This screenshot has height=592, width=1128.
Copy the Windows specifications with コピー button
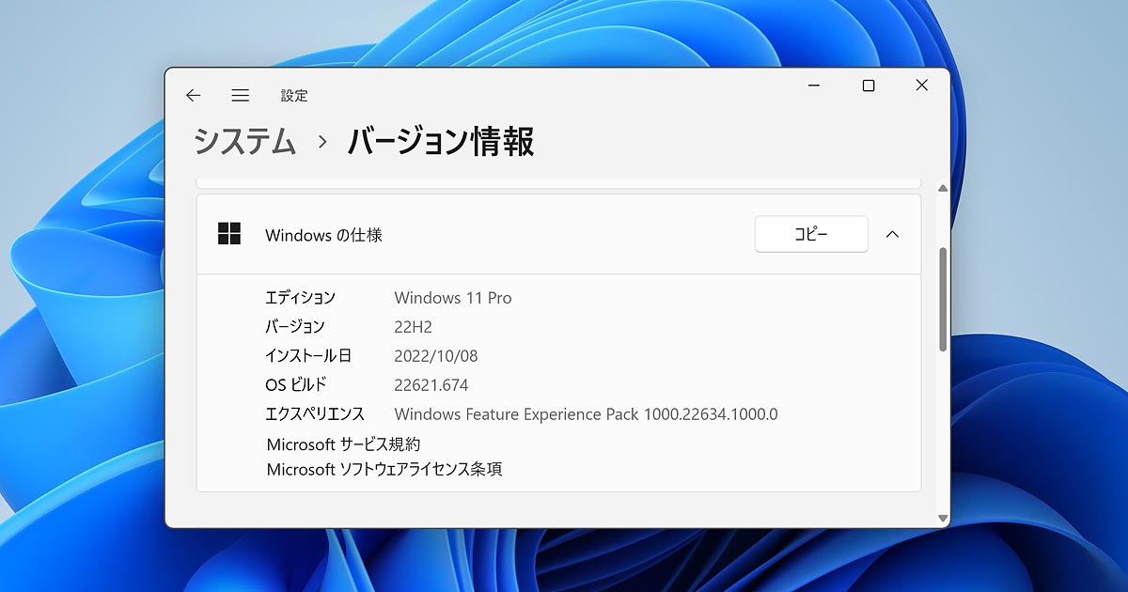pos(811,234)
